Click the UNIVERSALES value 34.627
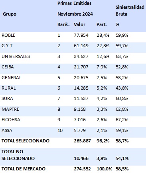The image size is (146, 178). click(x=81, y=56)
